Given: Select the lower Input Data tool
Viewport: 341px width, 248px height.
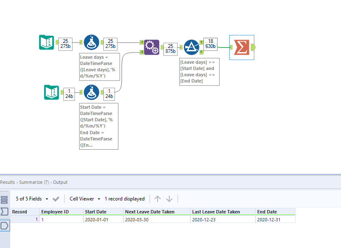Looking at the screenshot, I should (x=52, y=93).
